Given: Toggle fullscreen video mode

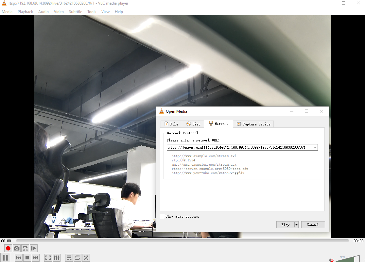Looking at the screenshot, I should click(x=48, y=257).
